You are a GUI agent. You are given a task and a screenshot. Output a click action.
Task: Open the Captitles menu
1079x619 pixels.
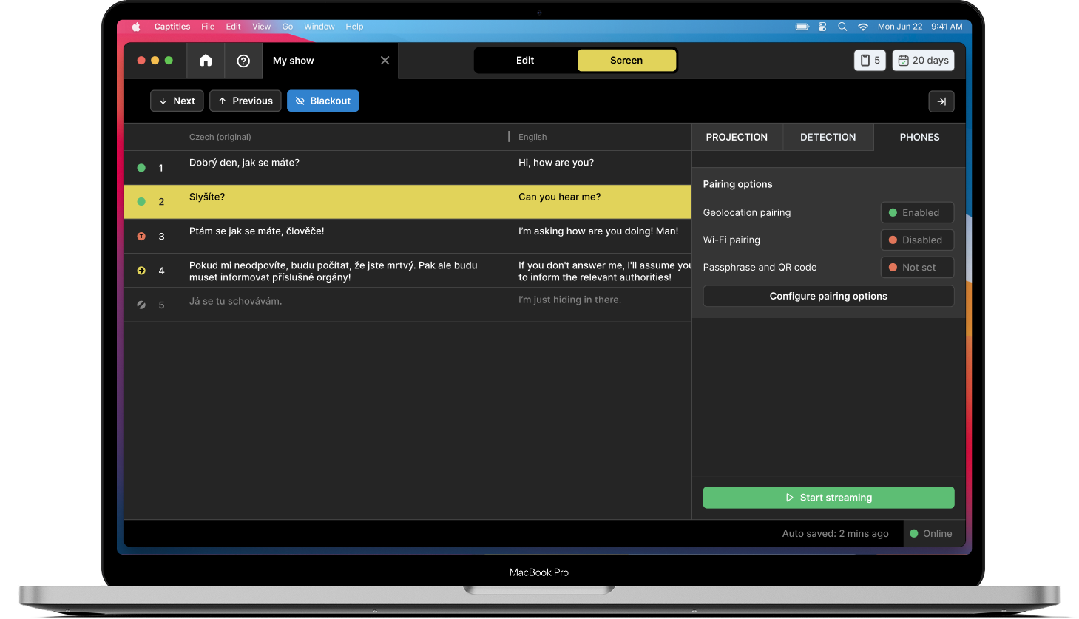click(x=172, y=27)
